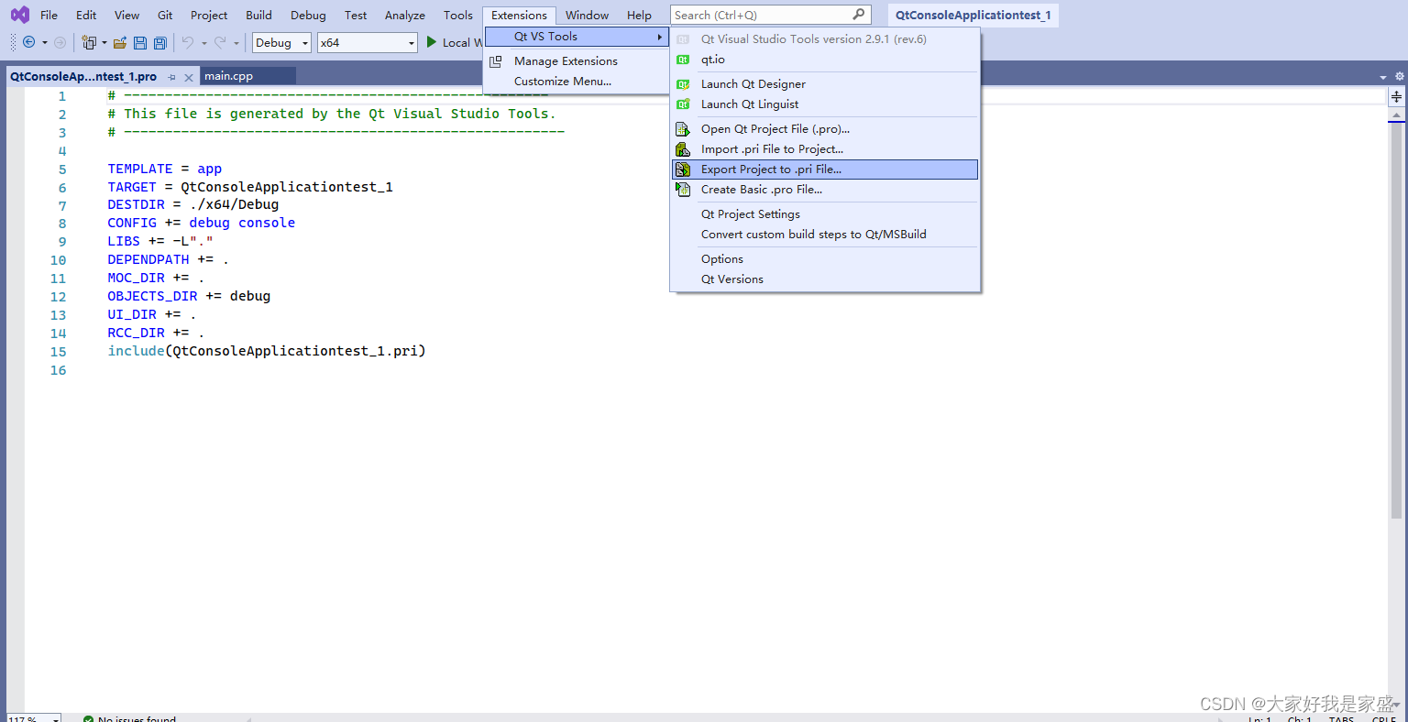The image size is (1408, 722).
Task: Open the Redo history dropdown arrow
Action: tap(236, 42)
